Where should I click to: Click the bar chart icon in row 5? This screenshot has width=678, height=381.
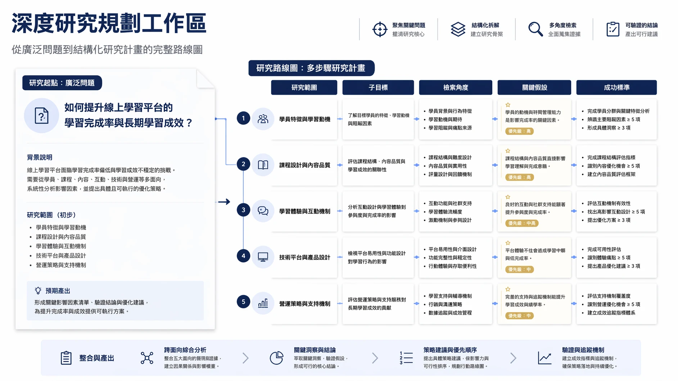click(x=263, y=303)
